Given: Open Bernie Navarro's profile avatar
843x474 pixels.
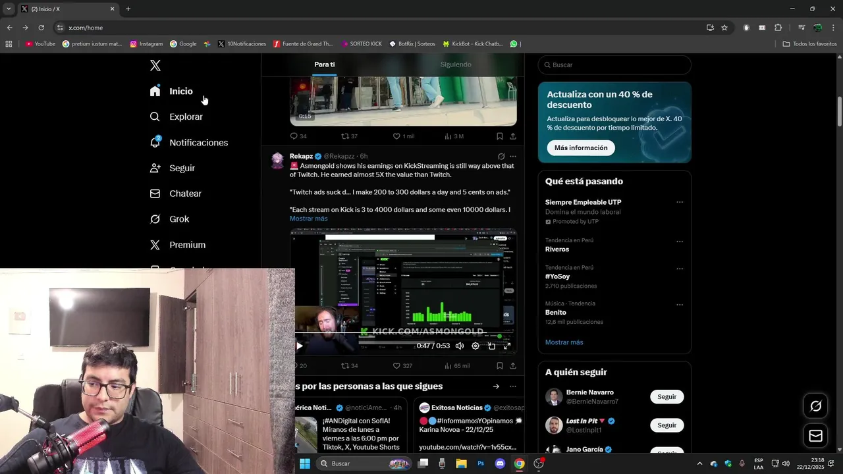Looking at the screenshot, I should point(554,397).
